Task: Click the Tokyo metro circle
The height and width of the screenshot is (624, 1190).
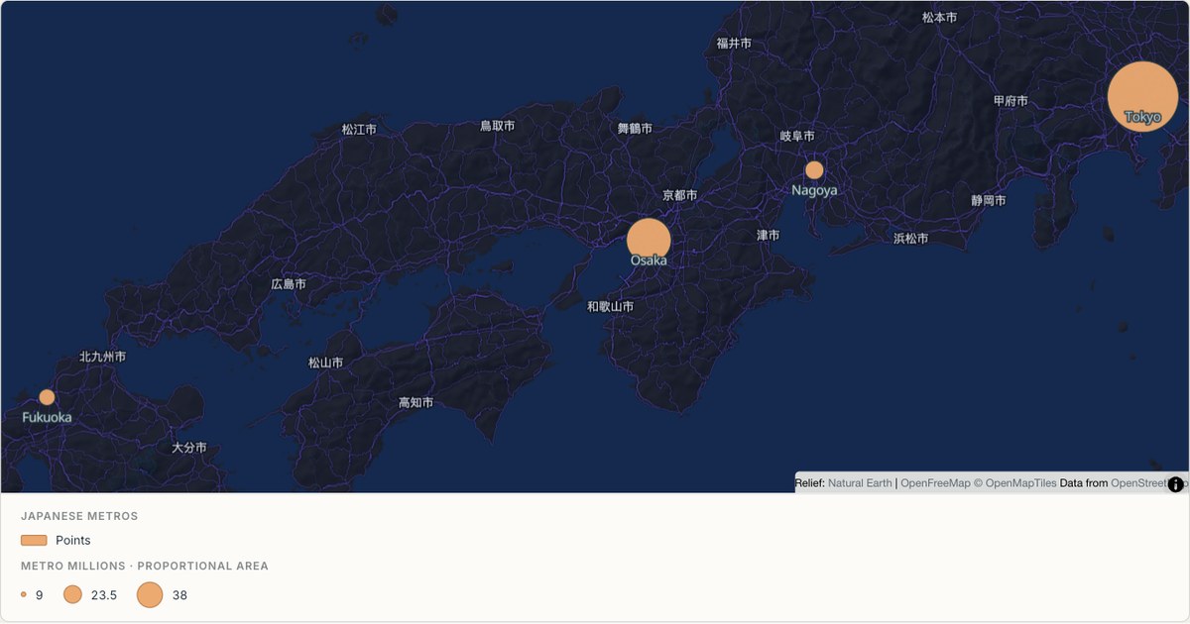Action: tap(1142, 97)
